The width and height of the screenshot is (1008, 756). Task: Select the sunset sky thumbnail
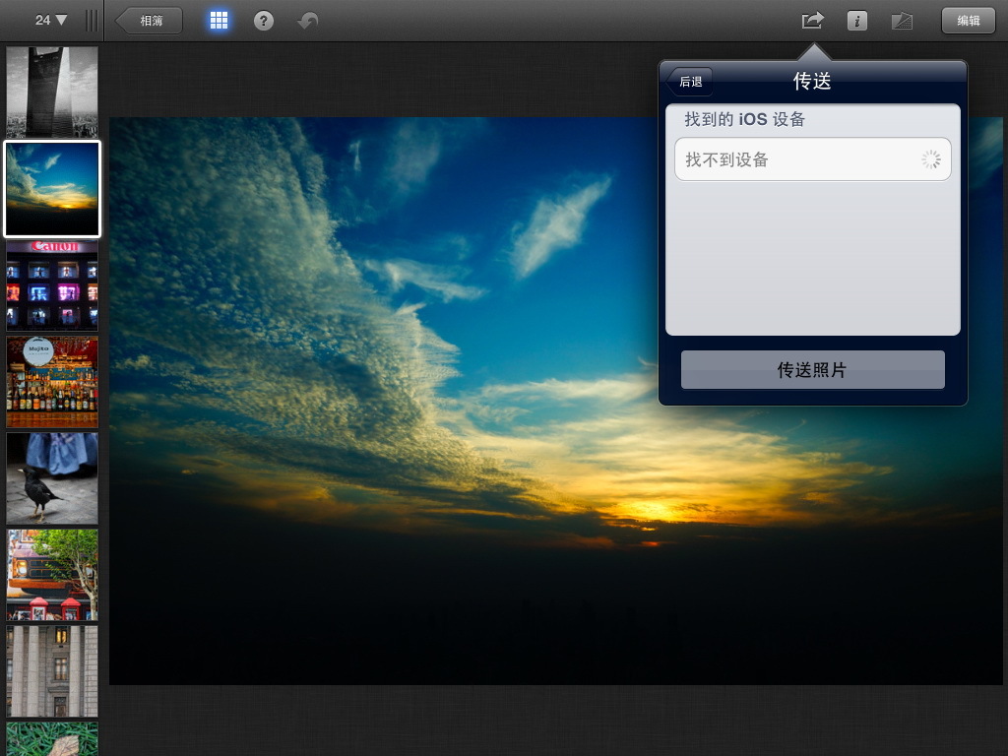pyautogui.click(x=52, y=188)
